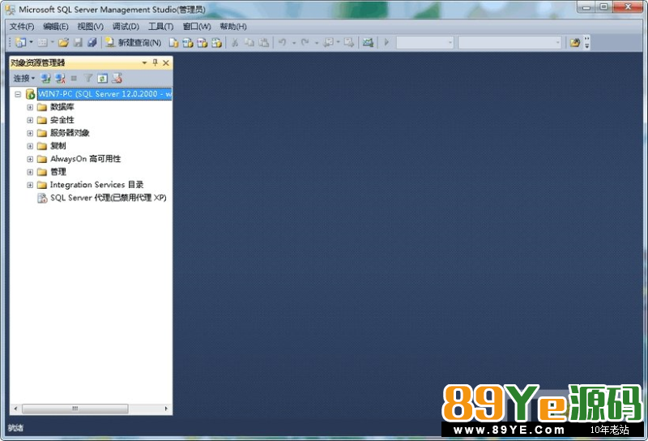This screenshot has height=441, width=648.
Task: Expand the Integration Services 目录 folder
Action: pyautogui.click(x=30, y=185)
